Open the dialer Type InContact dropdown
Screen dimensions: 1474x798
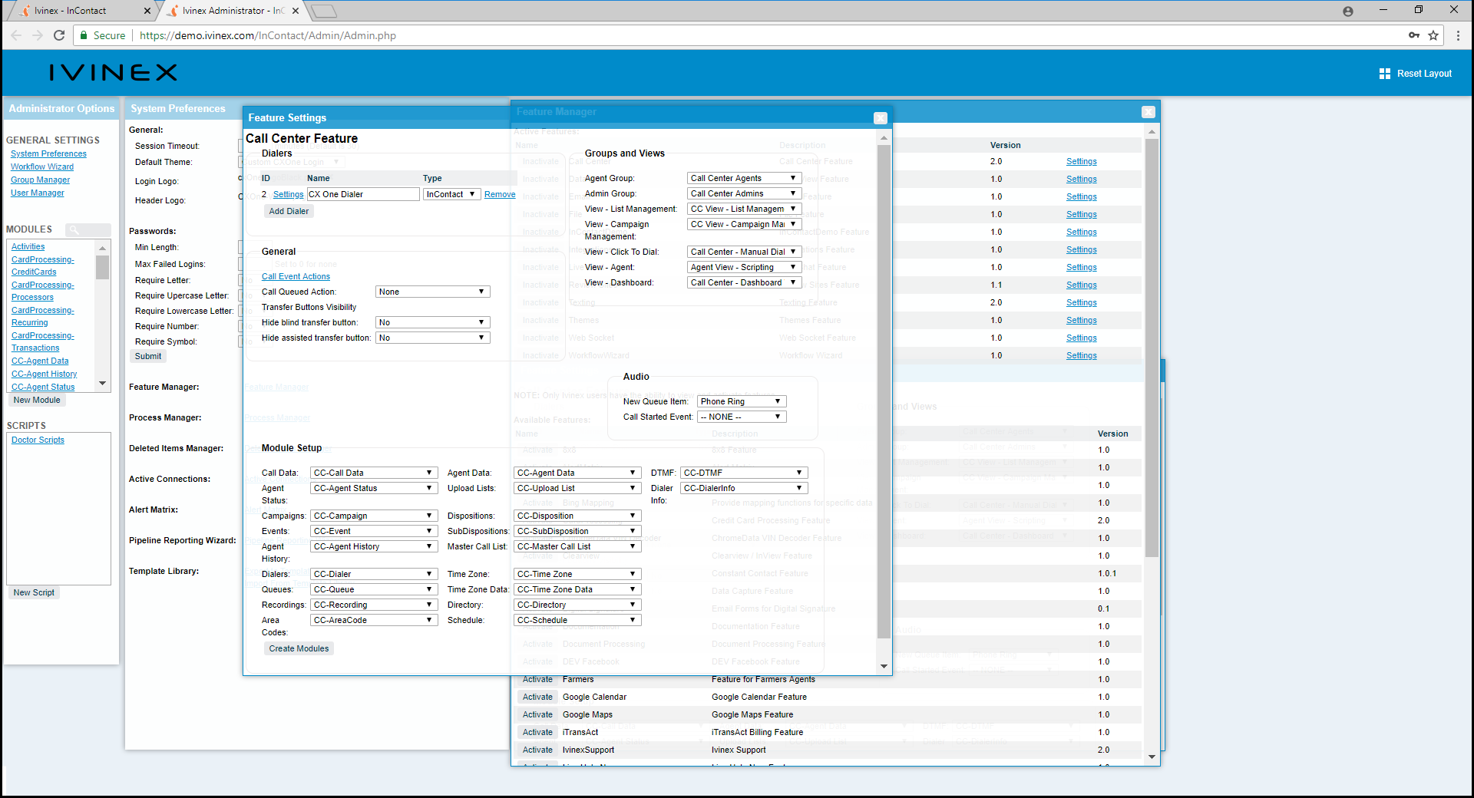pos(452,194)
